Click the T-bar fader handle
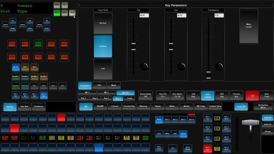Image resolution: width=274 pixels, height=154 pixels. coord(250,123)
